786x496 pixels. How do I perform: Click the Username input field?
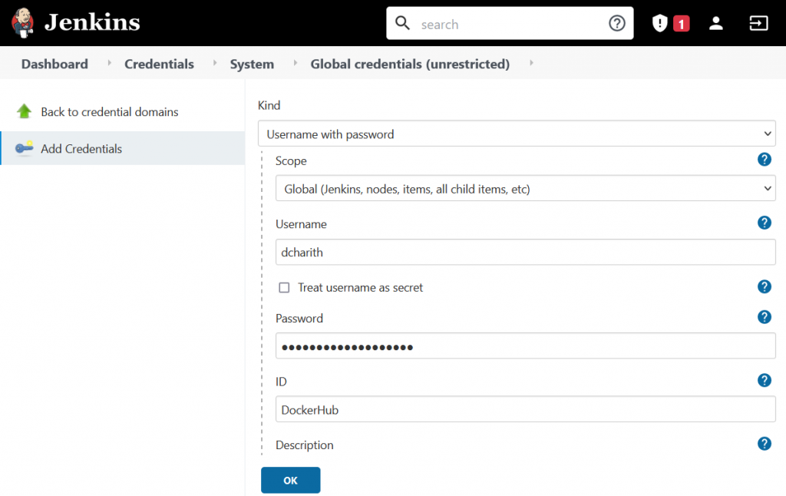525,253
